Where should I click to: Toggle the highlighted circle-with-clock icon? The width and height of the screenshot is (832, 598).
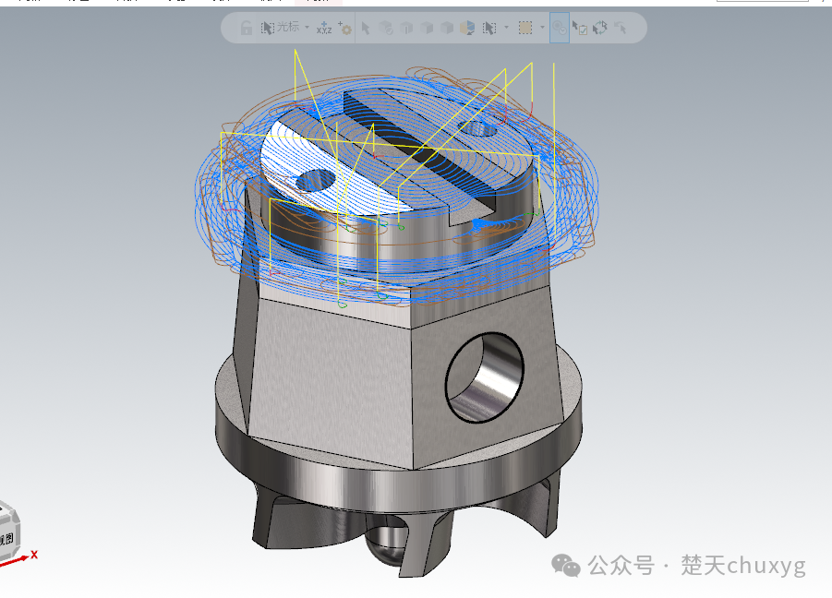[560, 28]
